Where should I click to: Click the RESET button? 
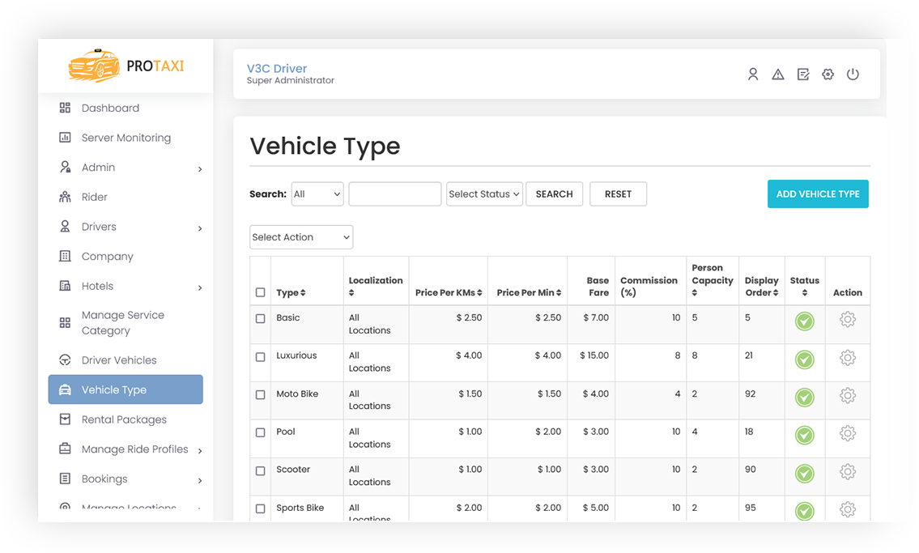(619, 194)
